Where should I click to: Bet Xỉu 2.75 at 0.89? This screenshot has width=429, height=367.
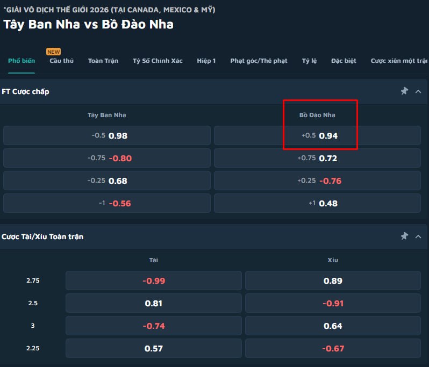333,280
